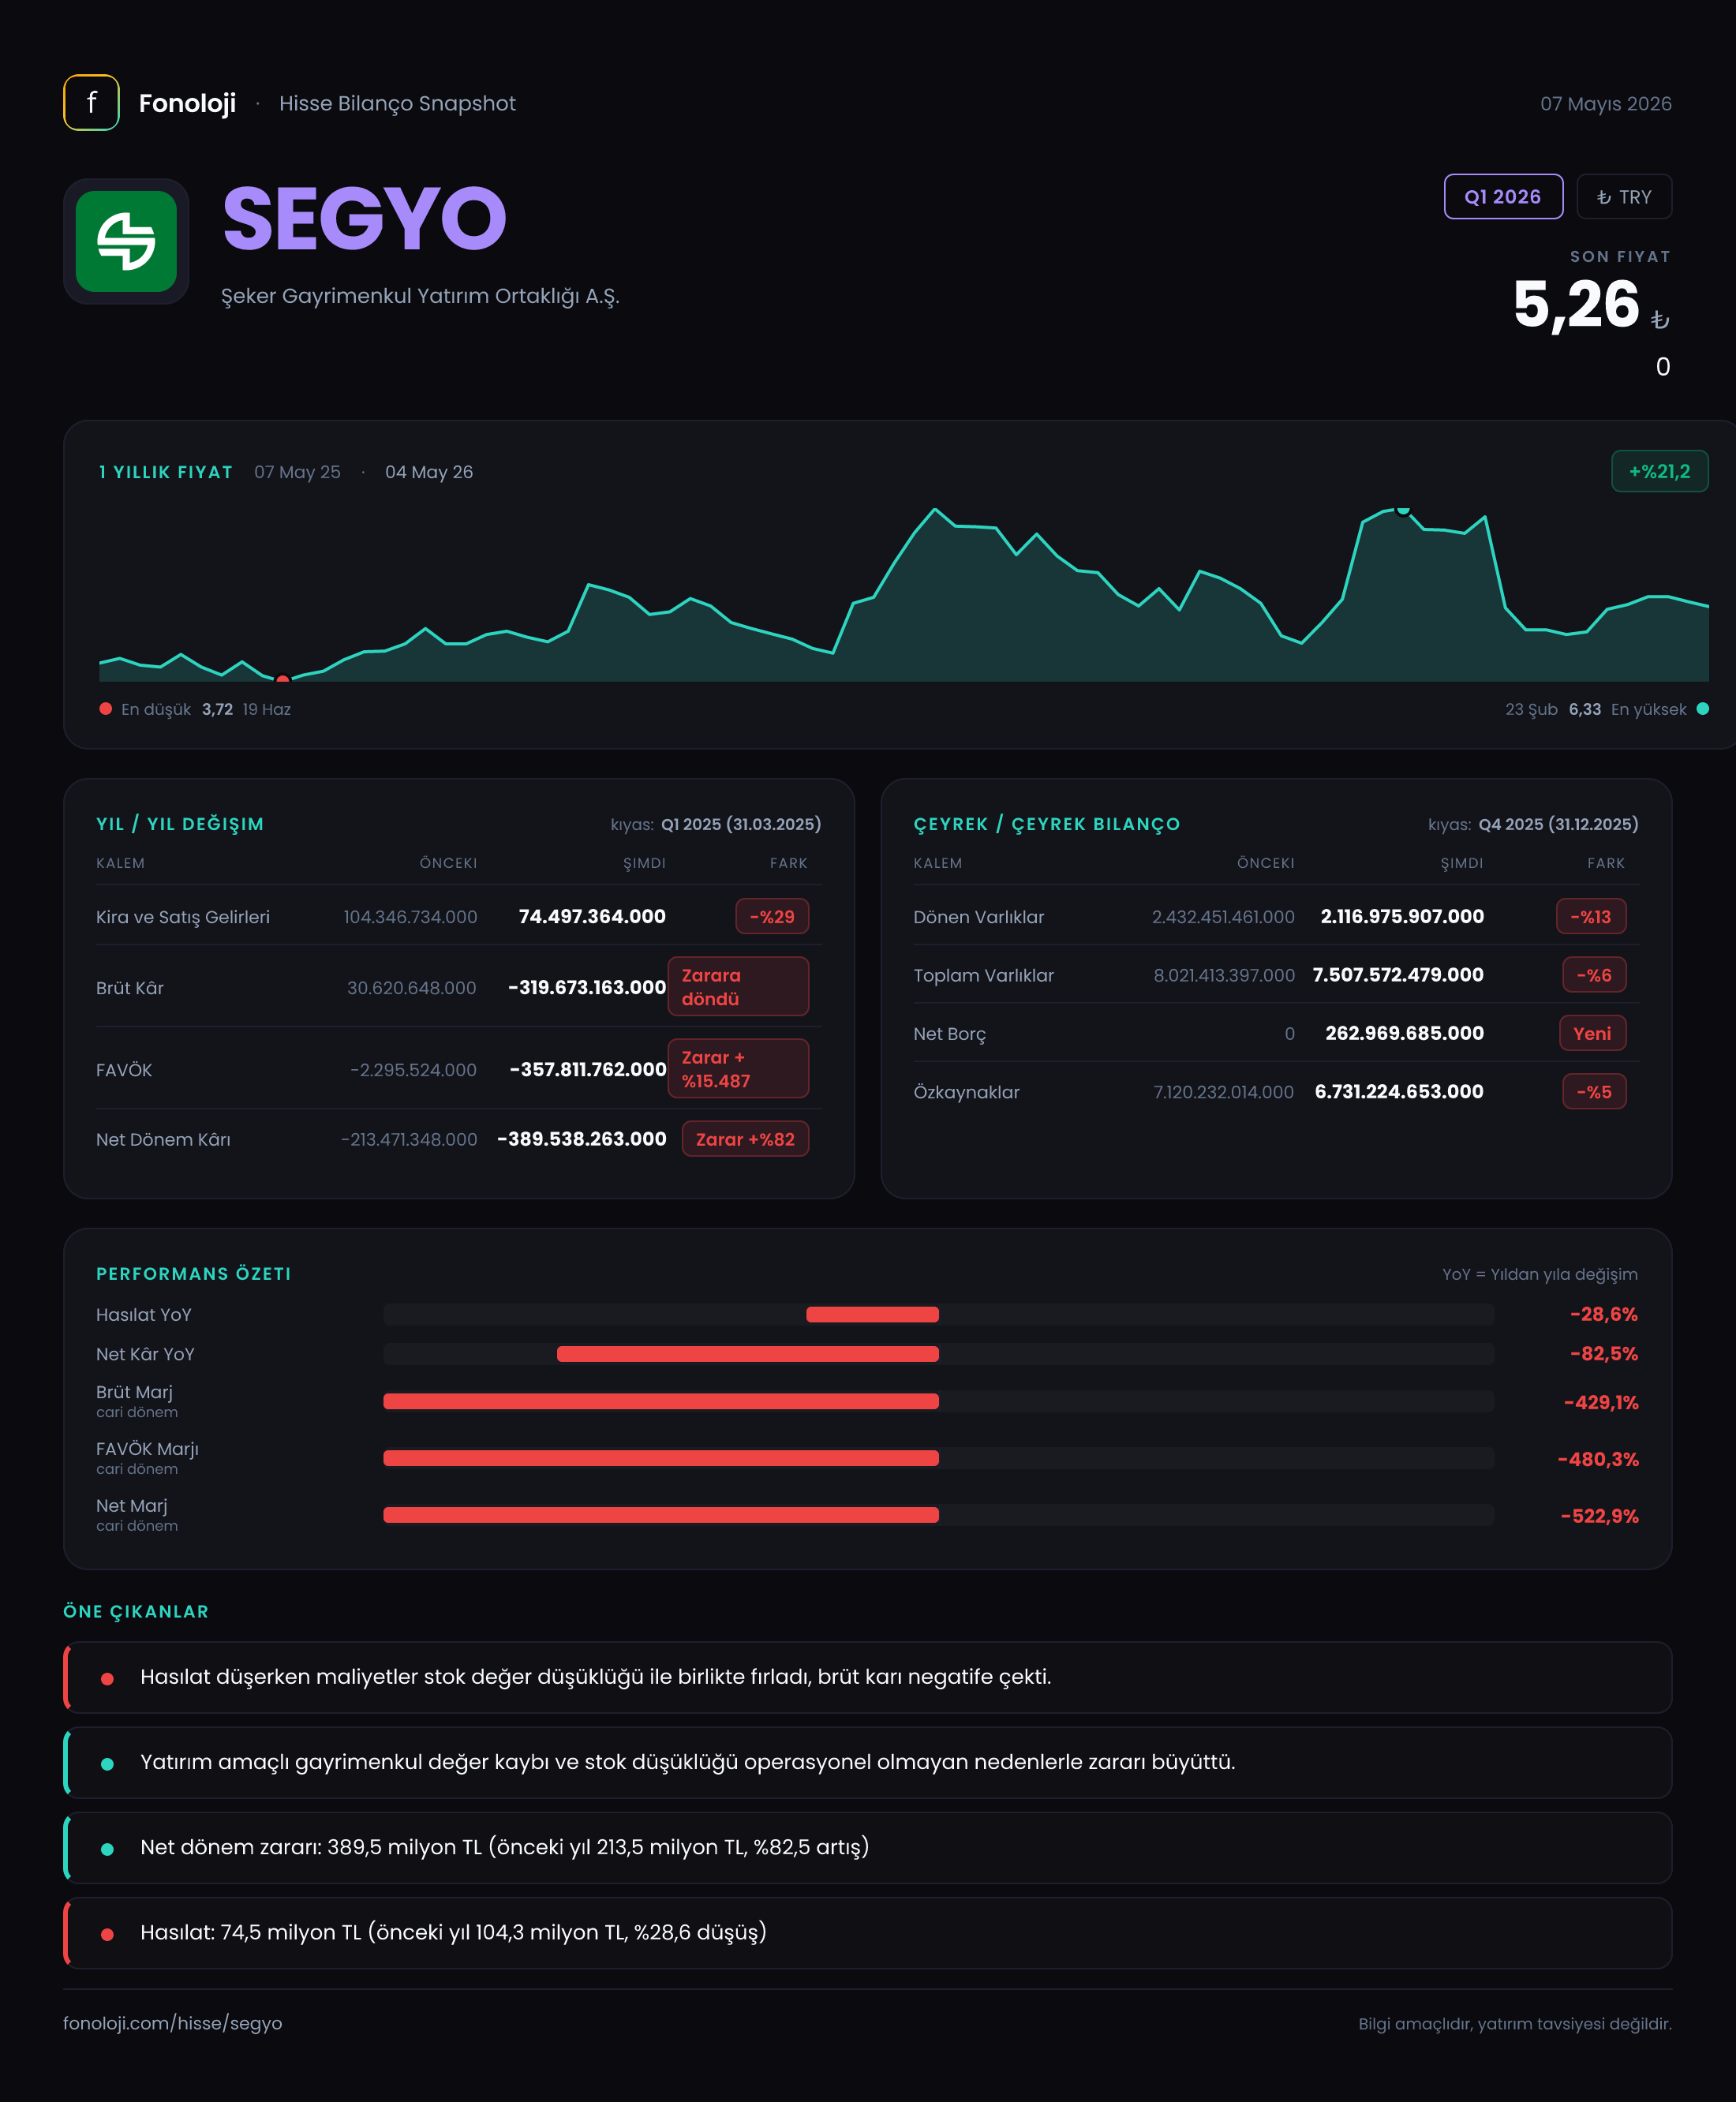Click the -82,5% Net Kâr YoY value
1736x2102 pixels.
coord(1604,1354)
